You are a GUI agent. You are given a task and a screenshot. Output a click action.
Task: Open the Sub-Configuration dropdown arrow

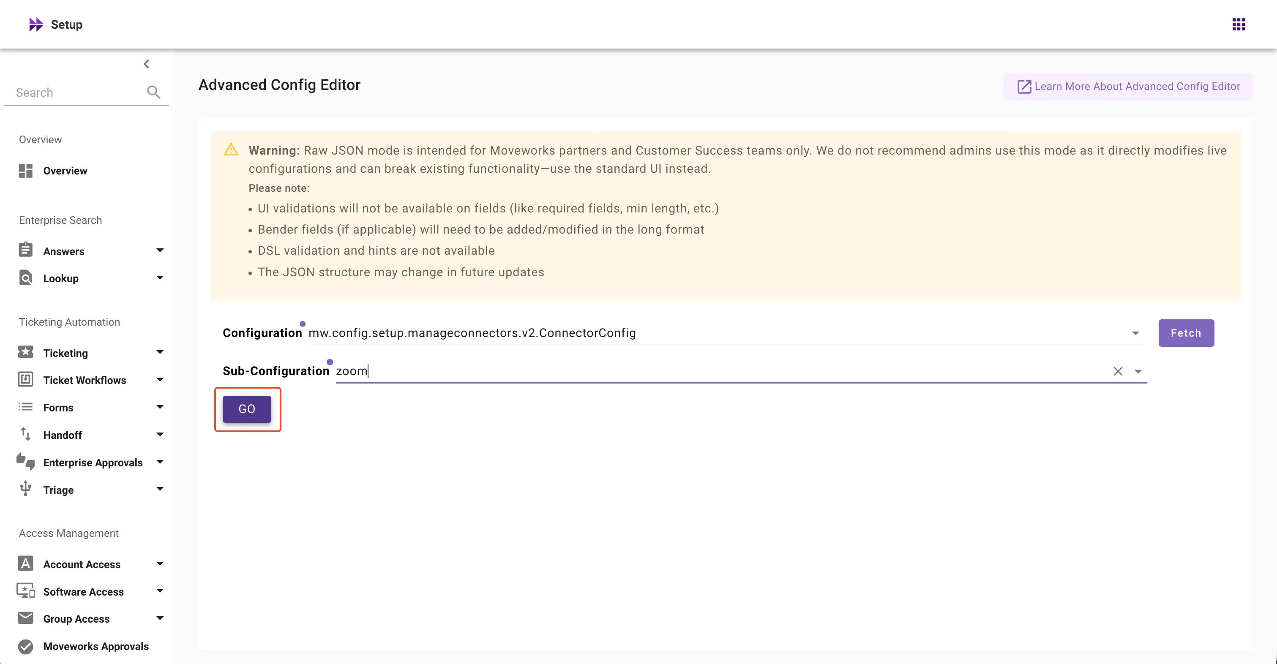pos(1138,372)
